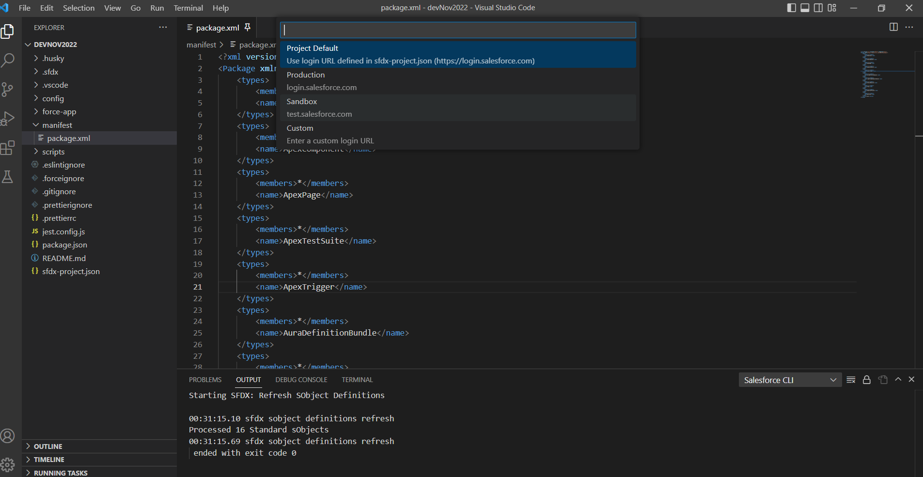Viewport: 923px width, 477px height.
Task: Choose the Custom login URL option
Action: click(x=458, y=134)
